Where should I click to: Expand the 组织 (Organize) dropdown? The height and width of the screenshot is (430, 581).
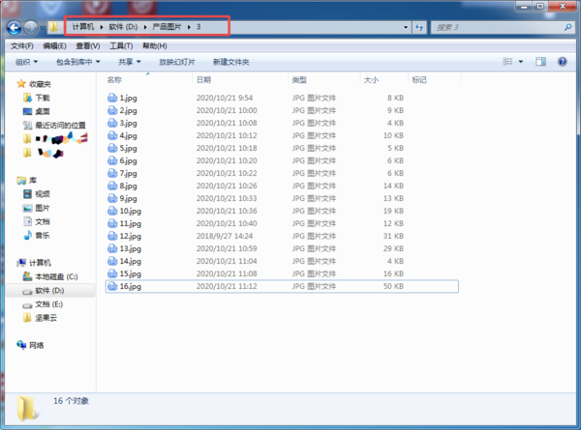(x=26, y=62)
